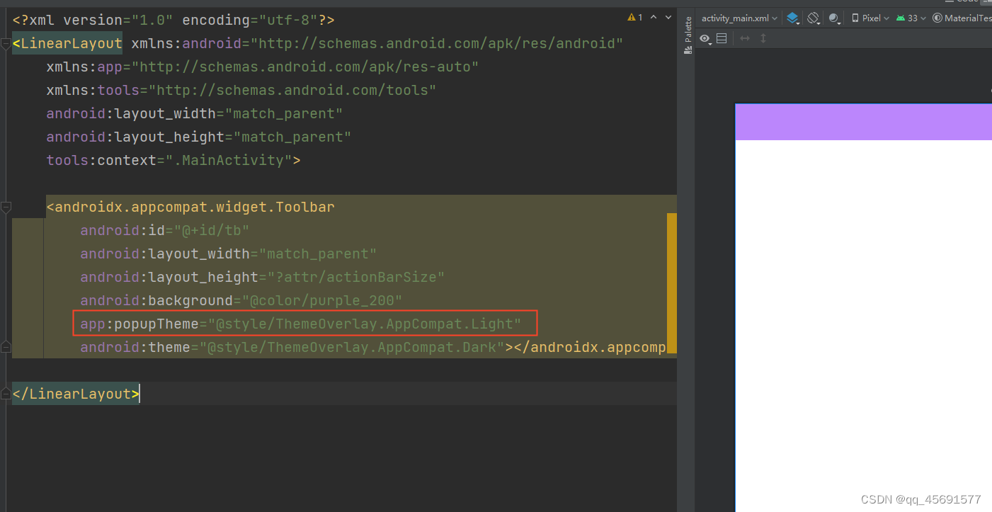Image resolution: width=992 pixels, height=512 pixels.
Task: Click the fold end marker at closing LinearLayout
Action: (x=6, y=394)
